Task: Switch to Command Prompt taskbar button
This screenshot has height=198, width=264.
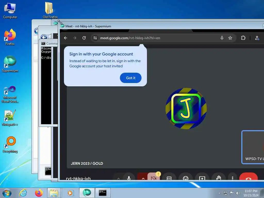Action: (x=103, y=193)
